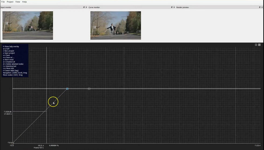Click the 'n New project' help line
264x150 pixels.
[8, 51]
